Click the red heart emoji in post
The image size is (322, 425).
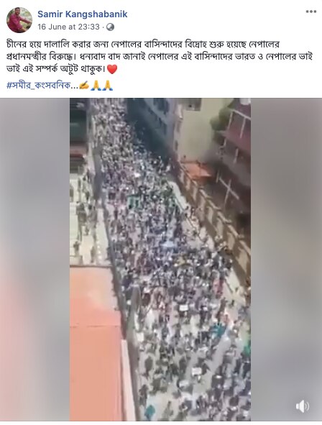(x=112, y=69)
